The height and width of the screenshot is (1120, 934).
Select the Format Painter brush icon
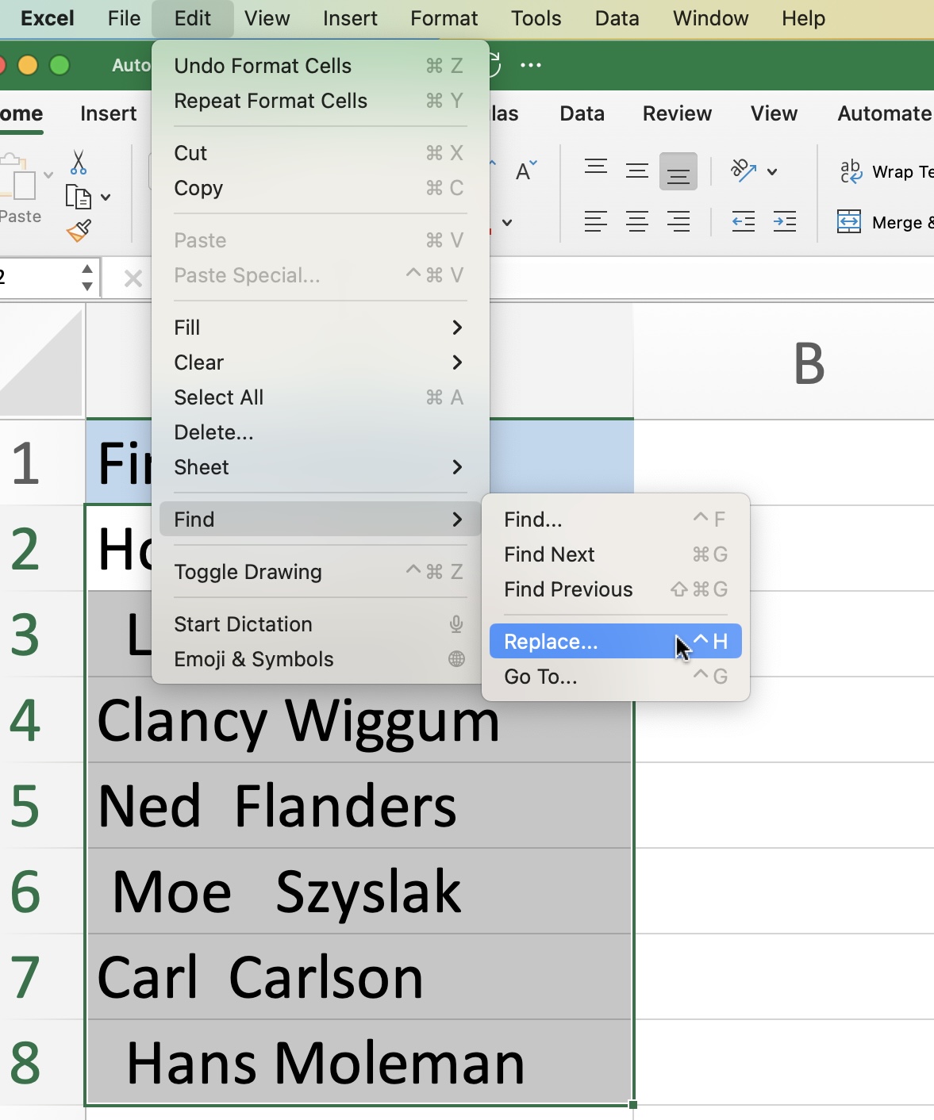(x=79, y=231)
